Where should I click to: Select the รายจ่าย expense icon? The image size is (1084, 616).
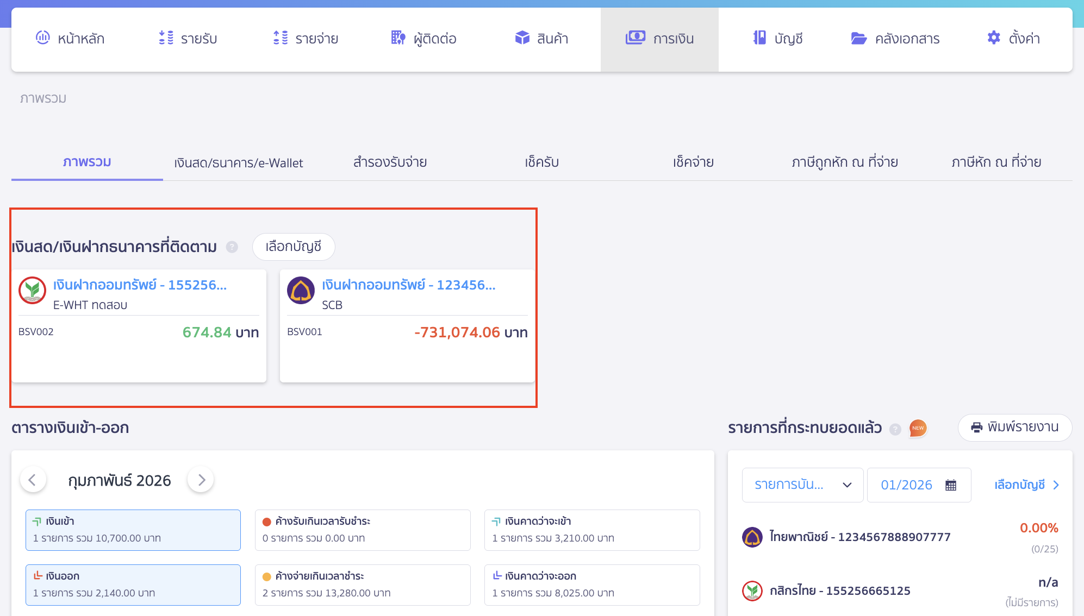pos(281,38)
